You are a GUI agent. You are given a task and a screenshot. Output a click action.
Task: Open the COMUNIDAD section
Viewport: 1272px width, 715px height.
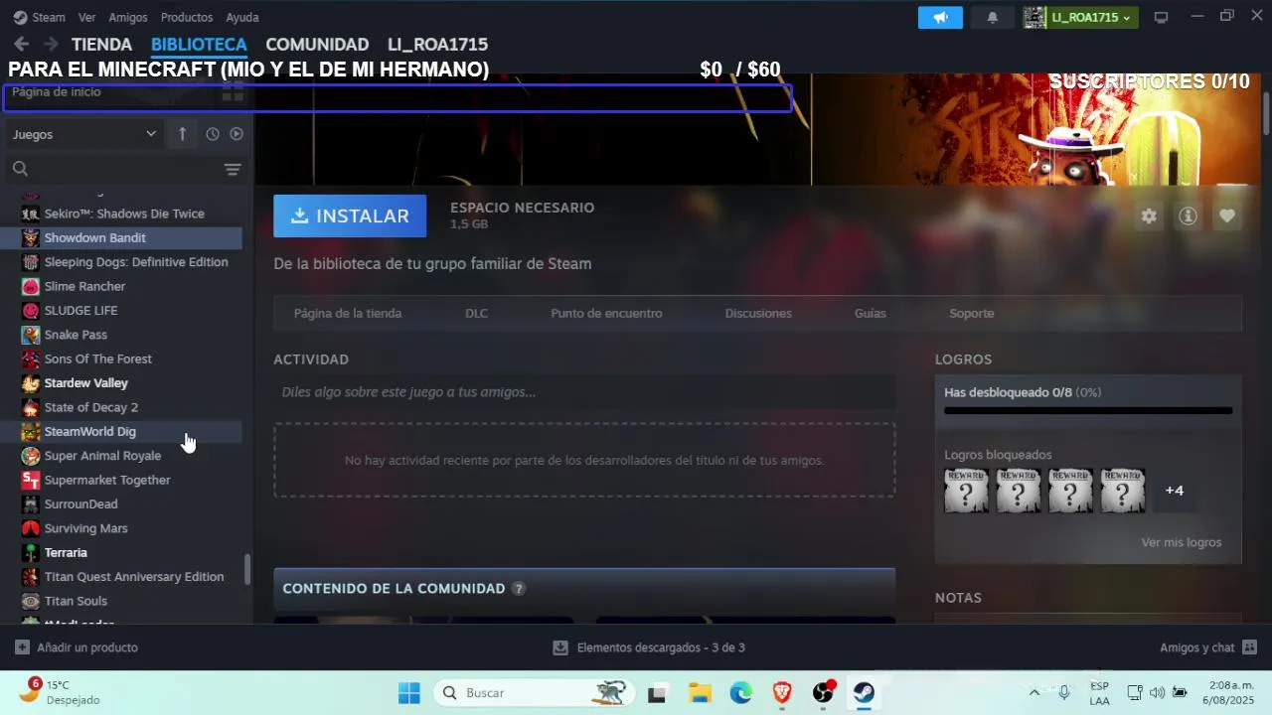pyautogui.click(x=317, y=45)
